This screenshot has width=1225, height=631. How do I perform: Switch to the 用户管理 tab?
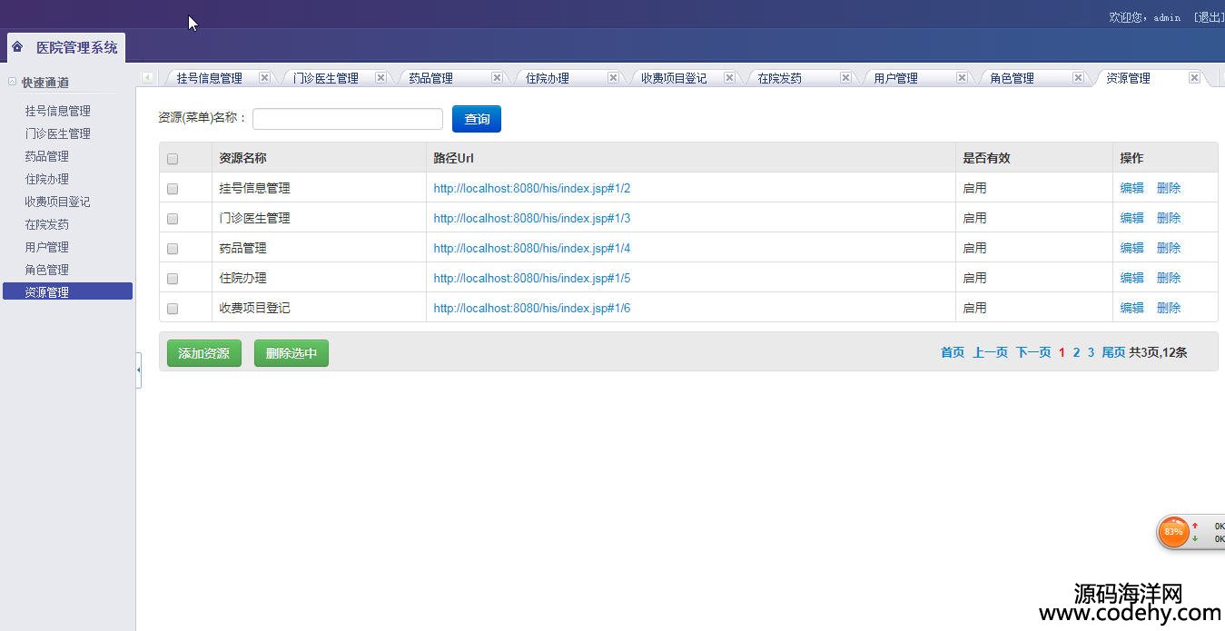point(896,78)
